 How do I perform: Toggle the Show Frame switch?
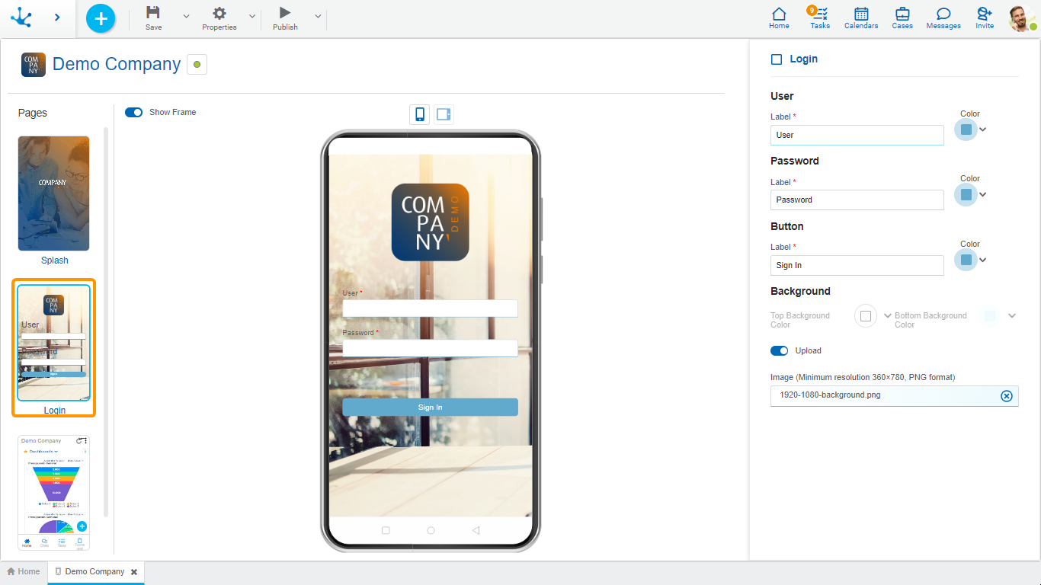pyautogui.click(x=134, y=112)
